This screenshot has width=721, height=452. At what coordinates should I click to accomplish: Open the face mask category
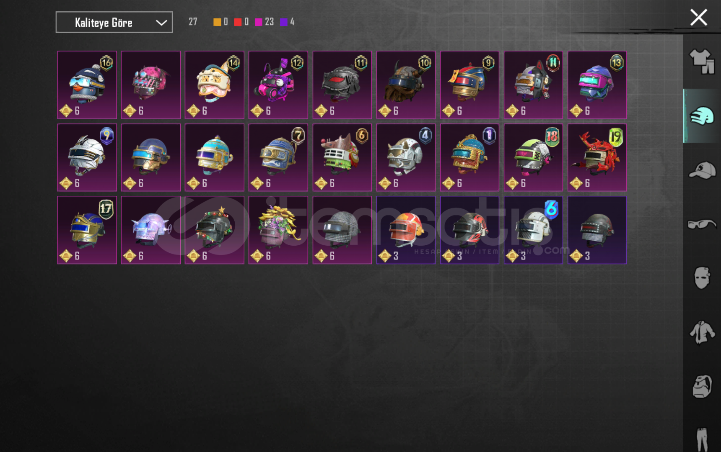pos(702,277)
